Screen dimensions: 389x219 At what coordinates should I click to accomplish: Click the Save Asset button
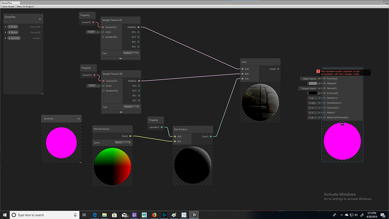click(x=8, y=6)
